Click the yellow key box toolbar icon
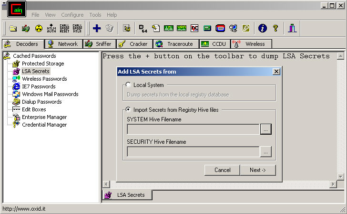347x214 pixels. click(246, 28)
